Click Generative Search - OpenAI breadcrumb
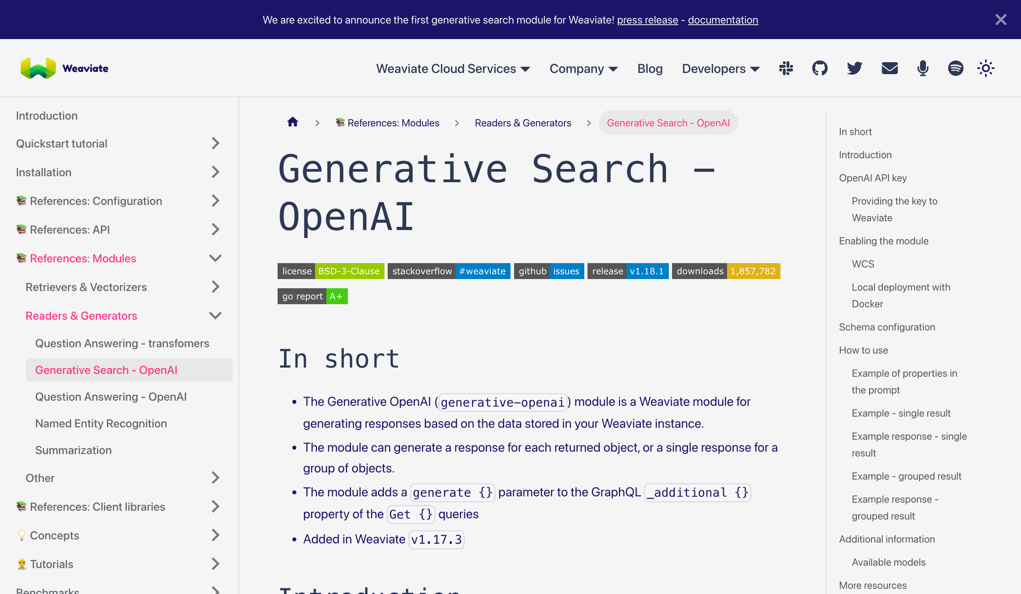1021x594 pixels. pos(668,123)
